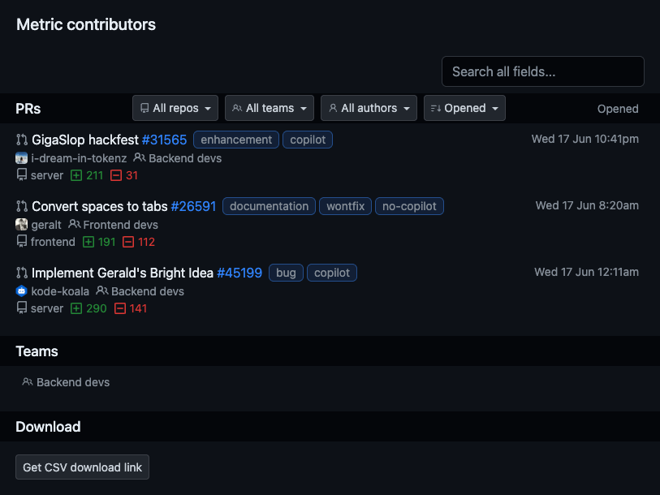Click Frontend devs team text
The image size is (660, 495).
tap(121, 225)
